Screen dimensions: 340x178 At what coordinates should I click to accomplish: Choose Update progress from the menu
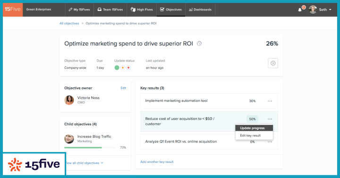(x=254, y=128)
